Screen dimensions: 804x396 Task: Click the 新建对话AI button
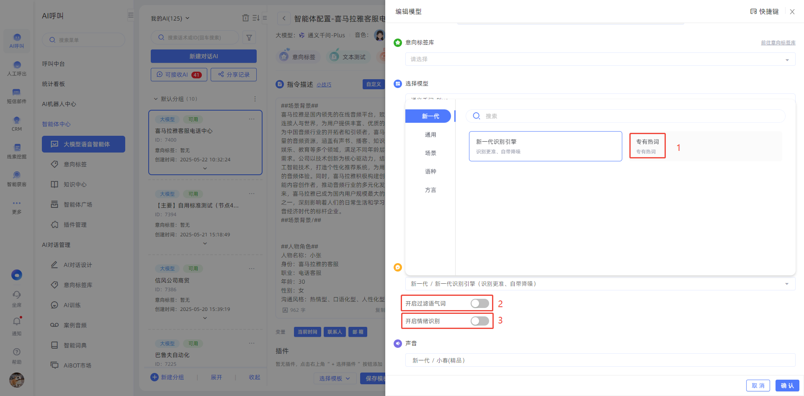(x=204, y=56)
